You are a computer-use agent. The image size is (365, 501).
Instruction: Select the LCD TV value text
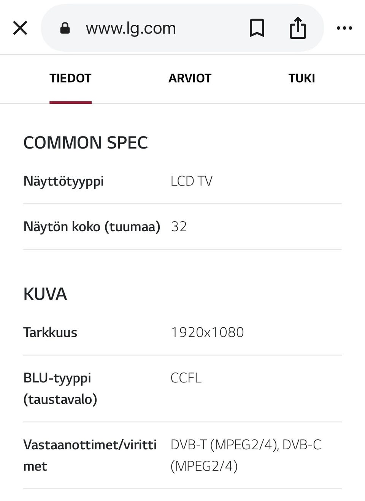(191, 181)
